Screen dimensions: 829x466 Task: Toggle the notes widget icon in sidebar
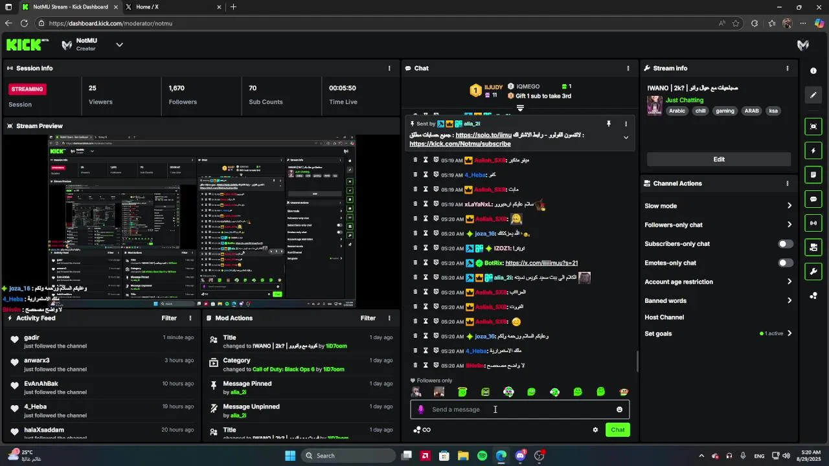813,175
